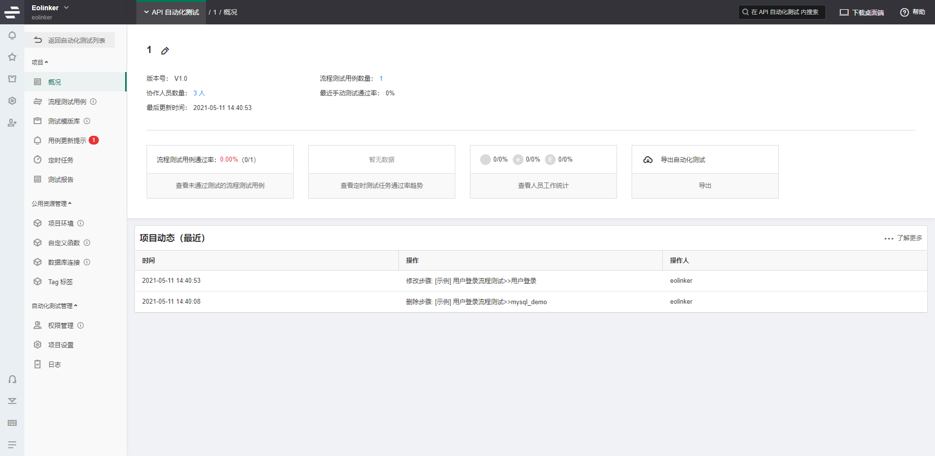
Task: Click info icon beside 项目环境
Action: 81,223
